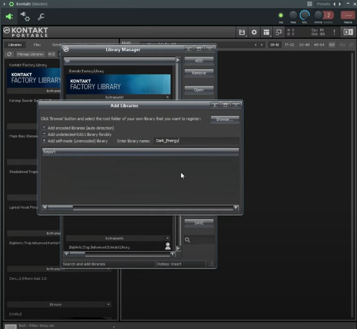357x329 pixels.
Task: Click the exclamation panic icon
Action: tap(334, 32)
